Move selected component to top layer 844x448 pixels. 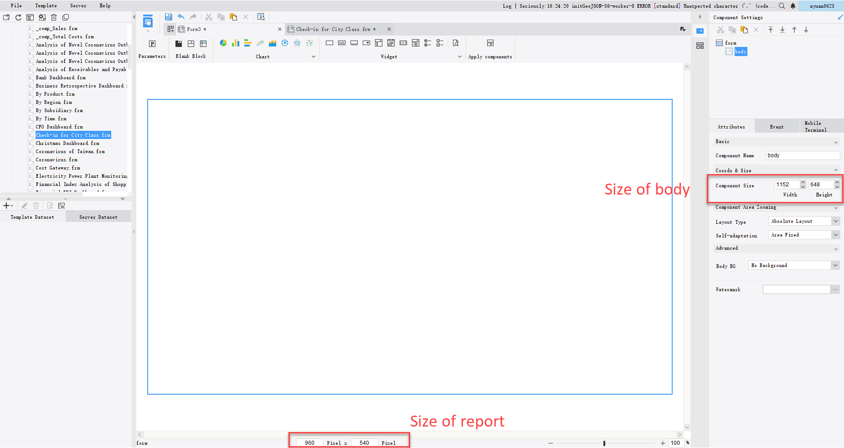771,30
